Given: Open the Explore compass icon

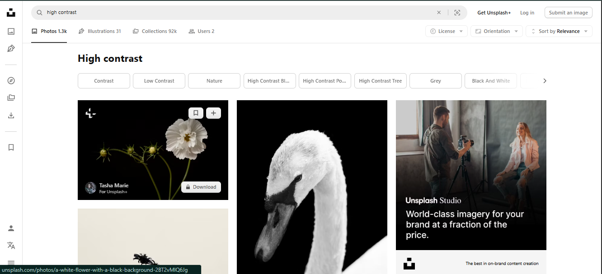Looking at the screenshot, I should [11, 80].
